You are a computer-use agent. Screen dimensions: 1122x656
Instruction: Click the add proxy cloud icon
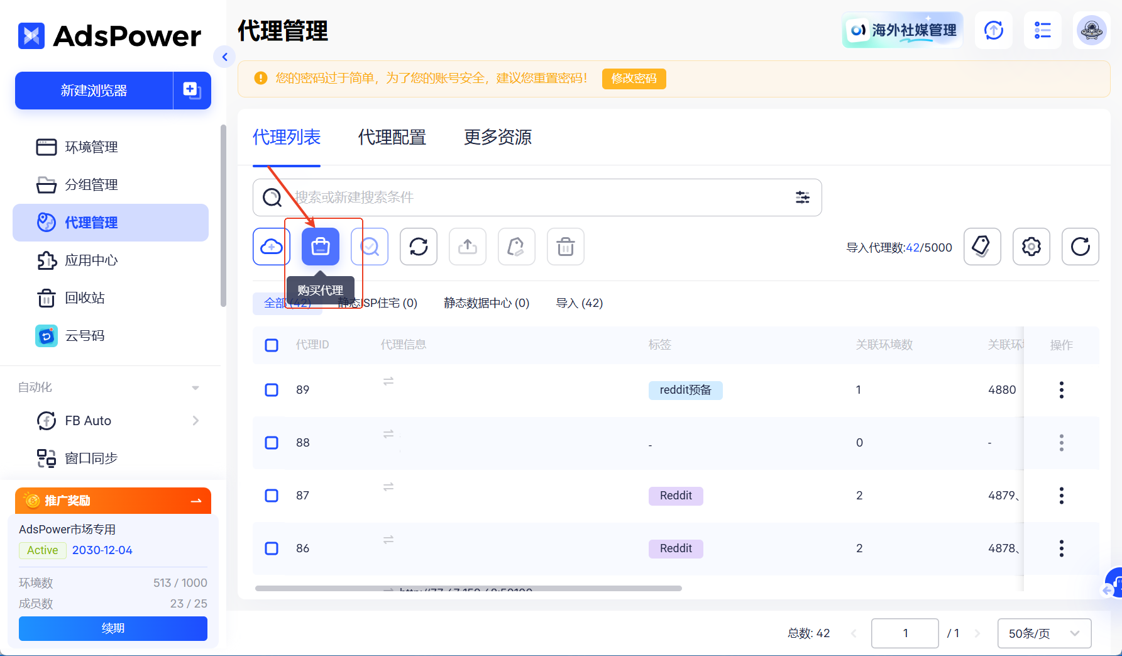click(271, 247)
